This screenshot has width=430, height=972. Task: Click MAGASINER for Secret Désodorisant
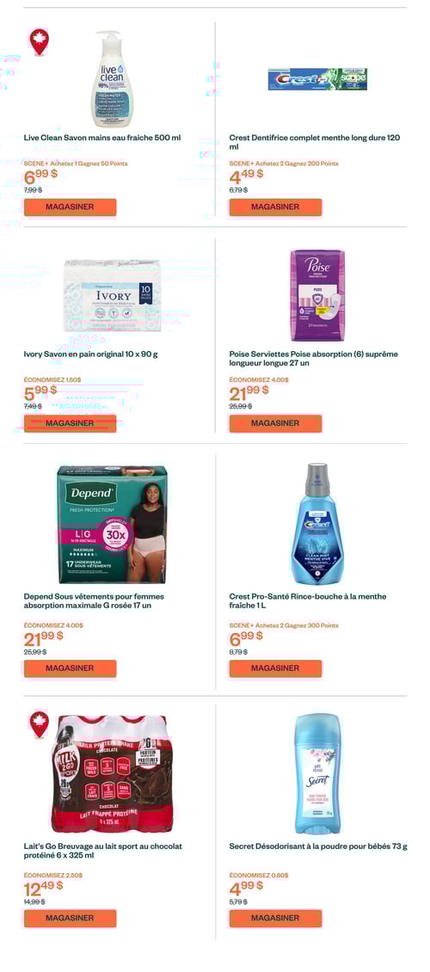pyautogui.click(x=275, y=918)
